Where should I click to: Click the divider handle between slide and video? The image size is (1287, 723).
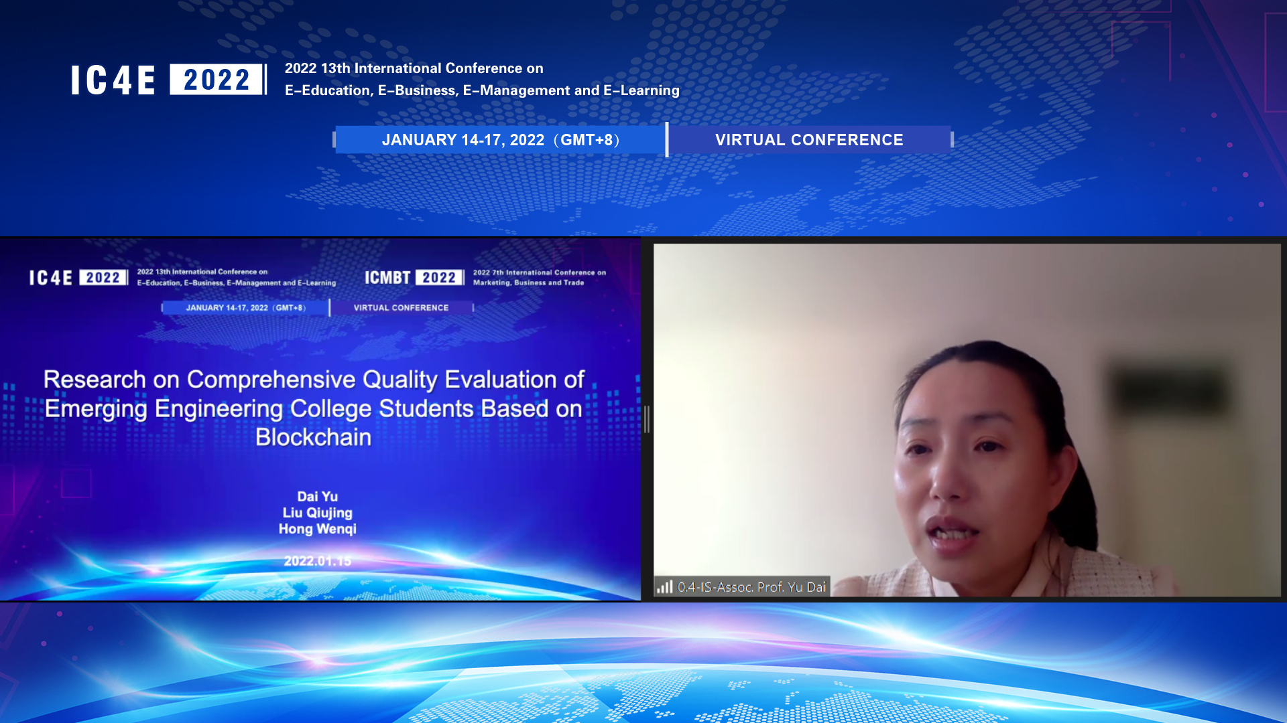(647, 419)
